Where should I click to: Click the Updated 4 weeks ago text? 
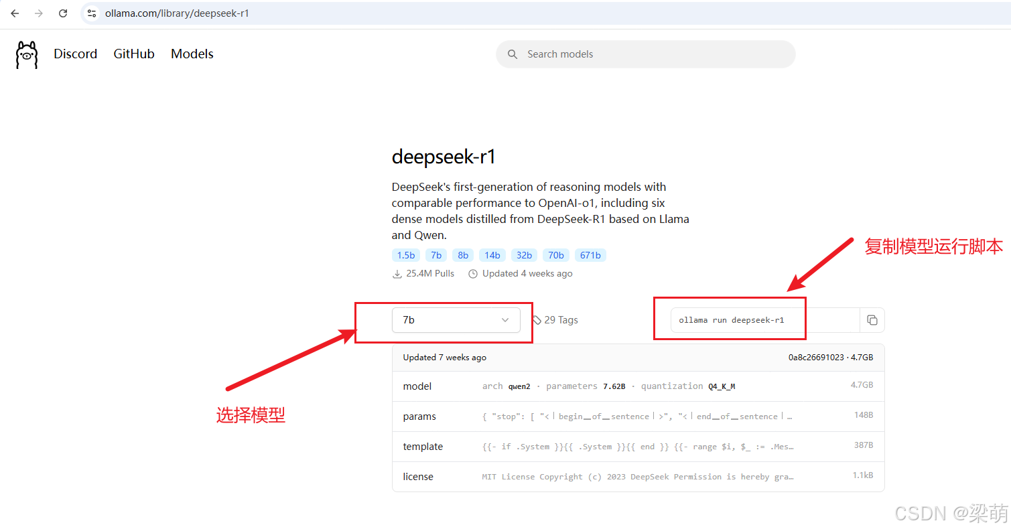(527, 274)
